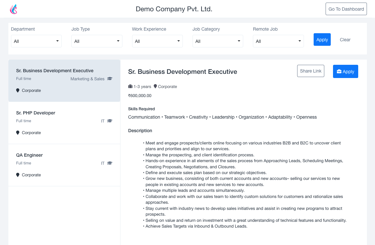This screenshot has width=375, height=245.
Task: Click the briefcase icon next to 1-3 years
Action: [x=130, y=86]
